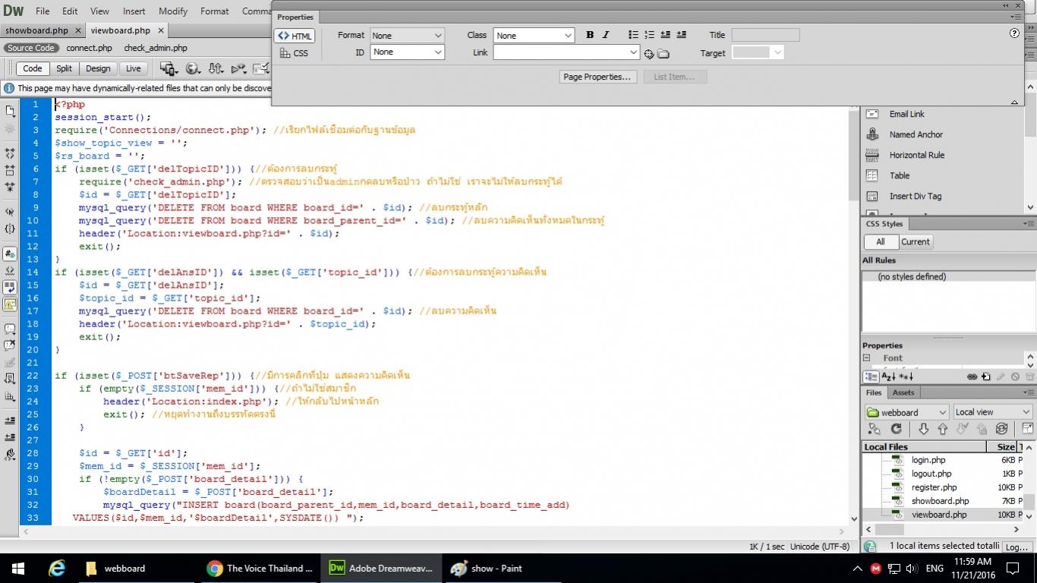
Task: Toggle italic formatting in Properties panel
Action: (606, 35)
